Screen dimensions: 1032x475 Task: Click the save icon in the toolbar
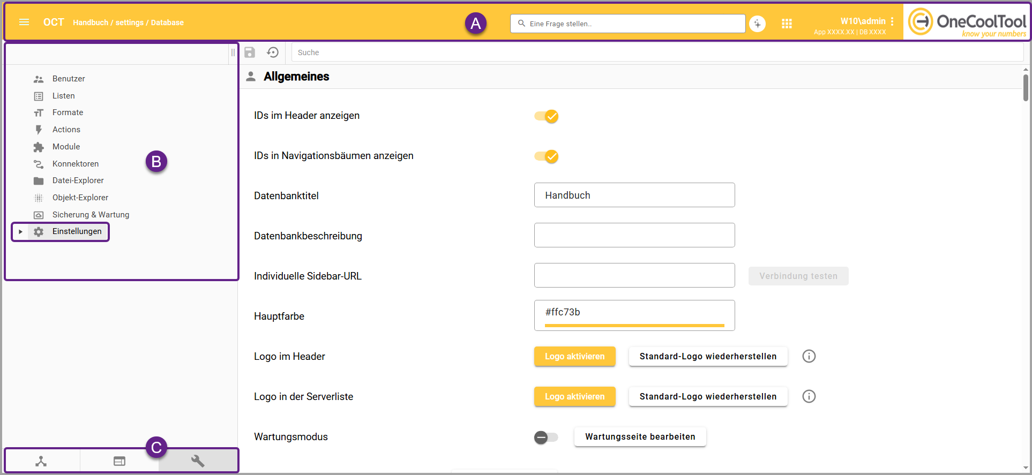[x=250, y=52]
